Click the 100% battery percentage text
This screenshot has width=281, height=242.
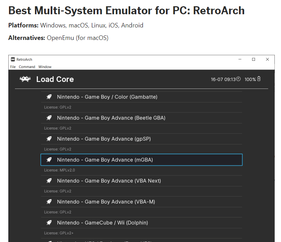pos(250,79)
